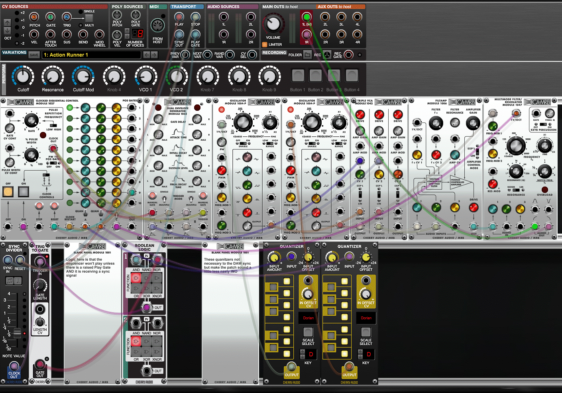The image size is (562, 393).
Task: Click the Main Outs 1L (M) jack
Action: click(307, 17)
